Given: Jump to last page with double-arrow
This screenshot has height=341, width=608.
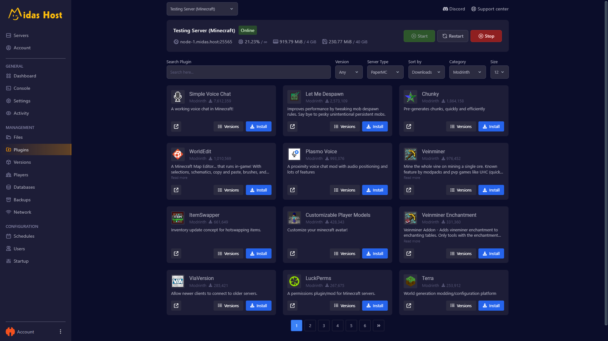Looking at the screenshot, I should click(x=379, y=326).
